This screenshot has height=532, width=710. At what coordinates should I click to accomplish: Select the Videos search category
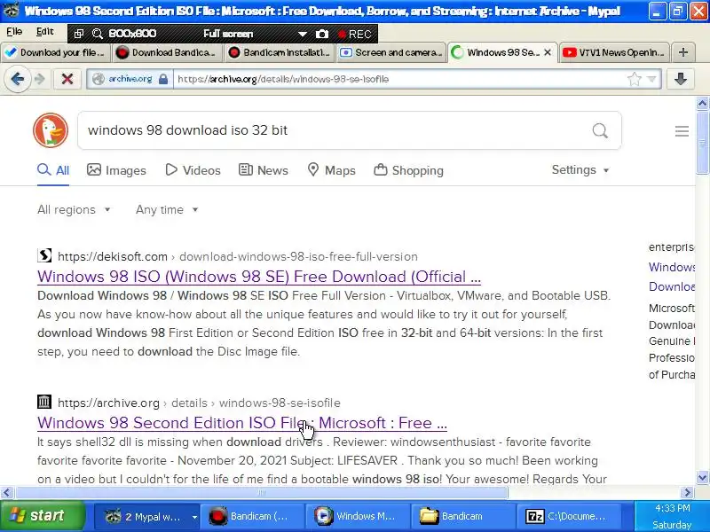tap(193, 170)
